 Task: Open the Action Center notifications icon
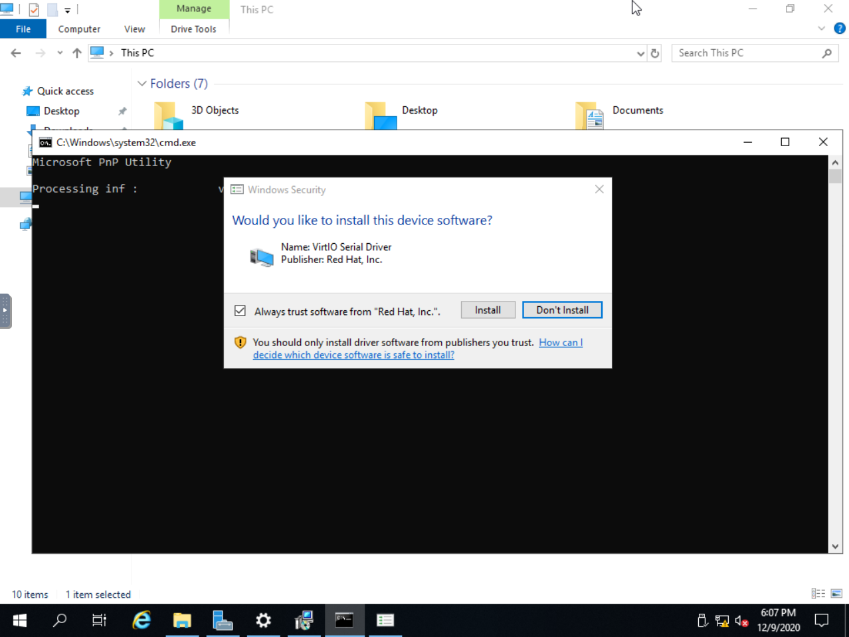click(x=822, y=620)
